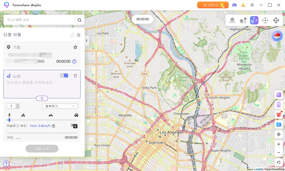Open the user account menu icon
285x171 pixels.
tap(243, 5)
